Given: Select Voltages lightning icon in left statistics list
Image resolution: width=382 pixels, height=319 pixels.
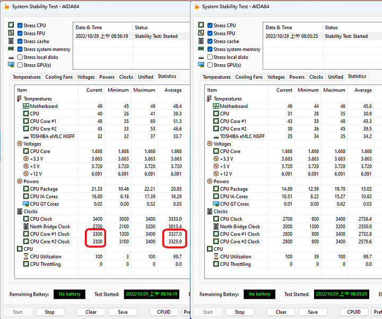Looking at the screenshot, I should 20,144.
